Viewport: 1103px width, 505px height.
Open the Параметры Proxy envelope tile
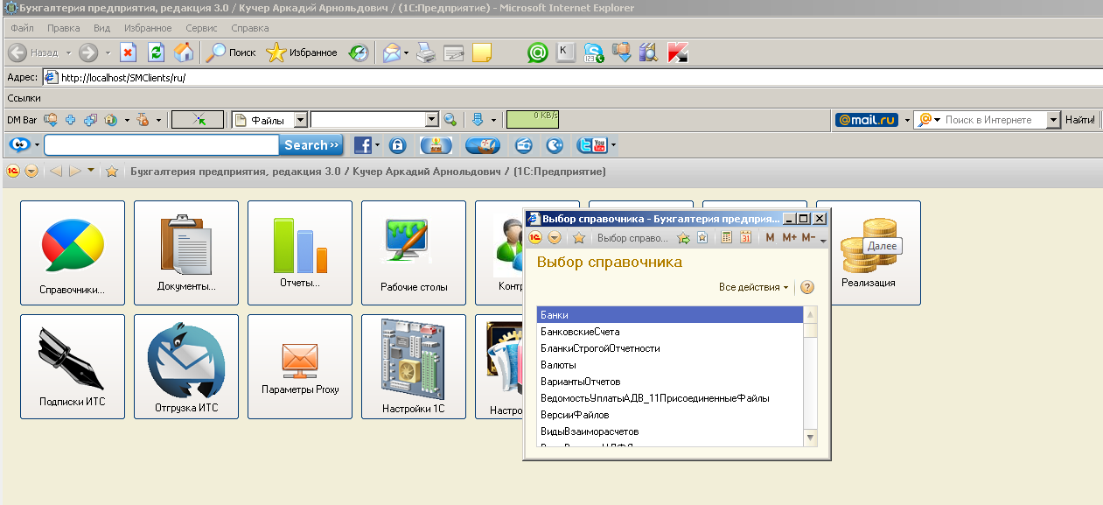tap(300, 367)
